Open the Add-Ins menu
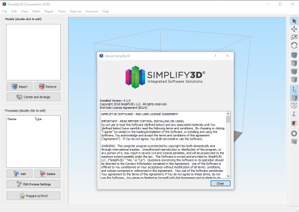 coord(76,11)
